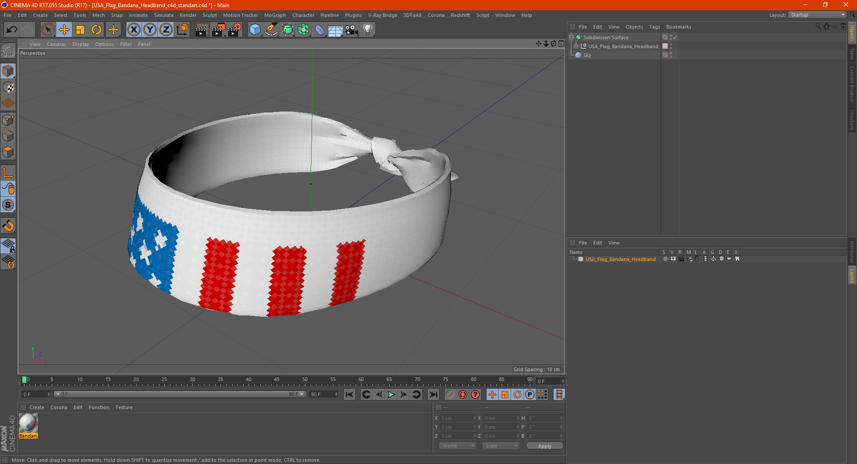Open Edit Render Settings
Screen dimensions: 857x464
[235, 30]
